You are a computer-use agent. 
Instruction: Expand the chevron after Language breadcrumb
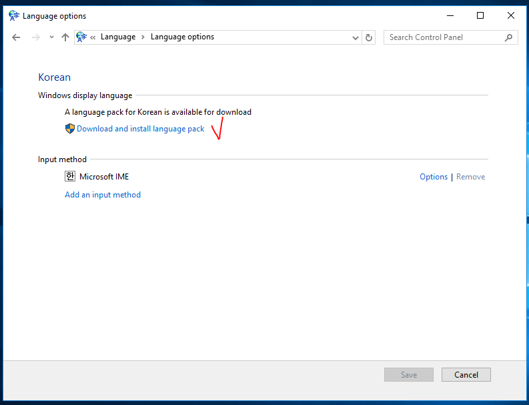143,37
